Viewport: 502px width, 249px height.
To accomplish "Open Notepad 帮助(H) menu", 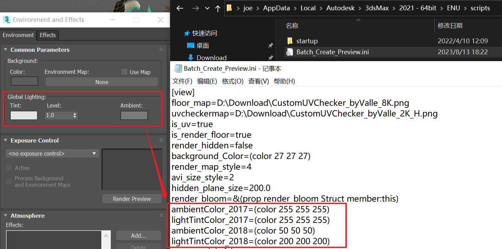I will click(284, 81).
